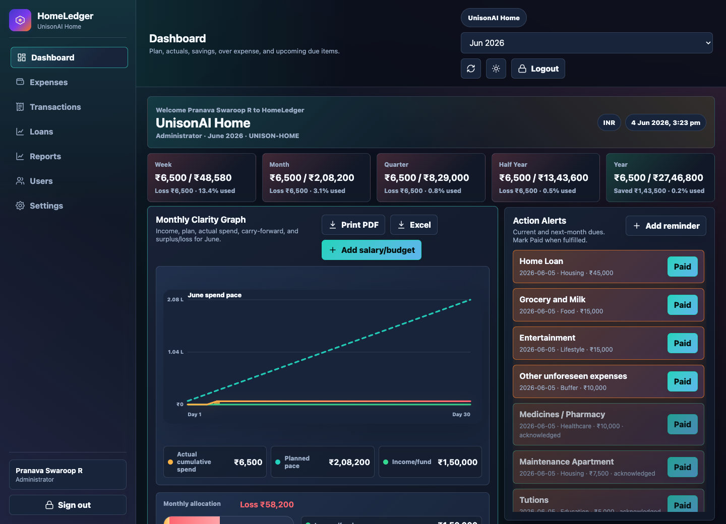Click the Reports chart icon in sidebar

point(20,156)
